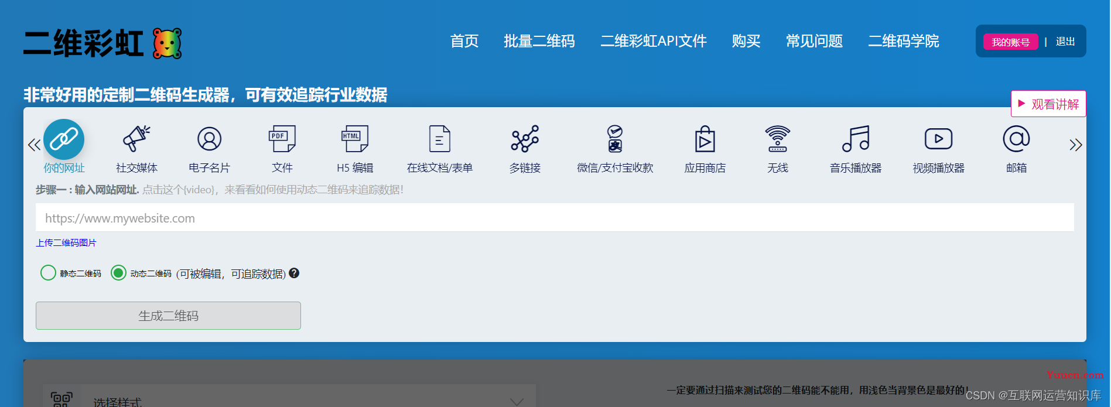Viewport: 1111px width, 407px height.
Task: Open 二维彩虹API文件 page
Action: tap(654, 41)
